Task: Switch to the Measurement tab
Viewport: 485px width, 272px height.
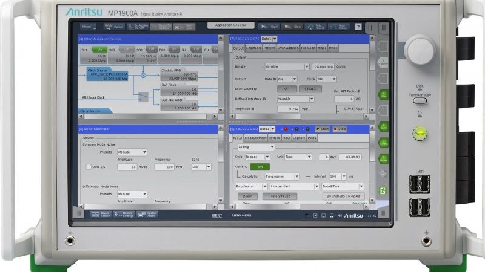Action: click(x=255, y=138)
